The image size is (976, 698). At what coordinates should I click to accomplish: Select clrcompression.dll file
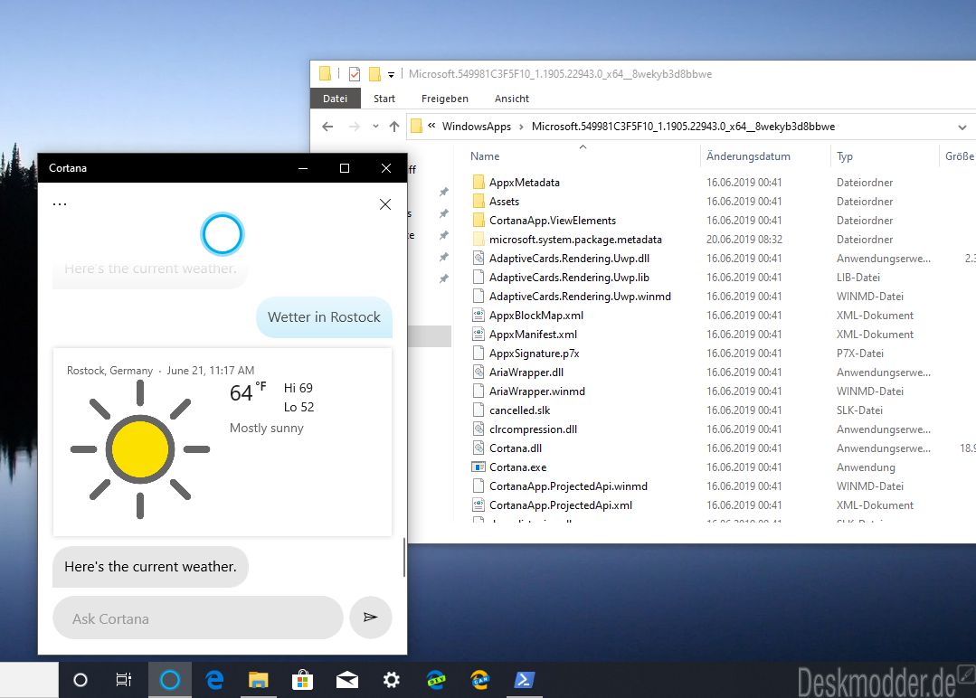534,429
